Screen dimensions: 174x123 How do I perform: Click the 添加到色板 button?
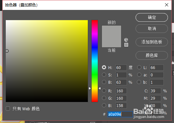click(x=152, y=42)
